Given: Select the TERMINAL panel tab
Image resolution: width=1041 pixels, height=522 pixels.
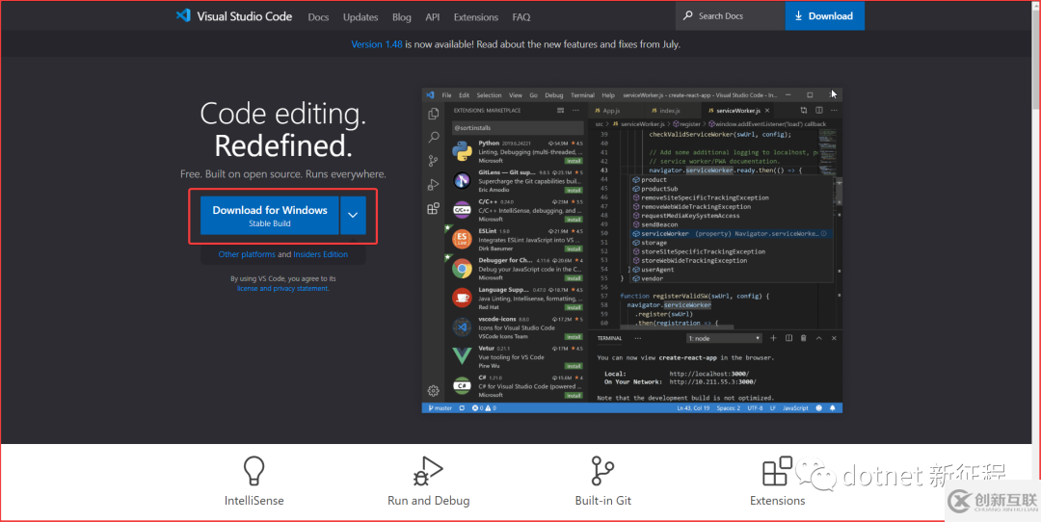Looking at the screenshot, I should tap(609, 338).
